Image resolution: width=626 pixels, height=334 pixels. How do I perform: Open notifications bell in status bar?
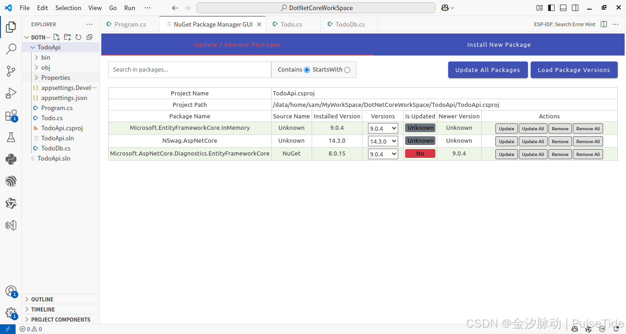point(616,329)
